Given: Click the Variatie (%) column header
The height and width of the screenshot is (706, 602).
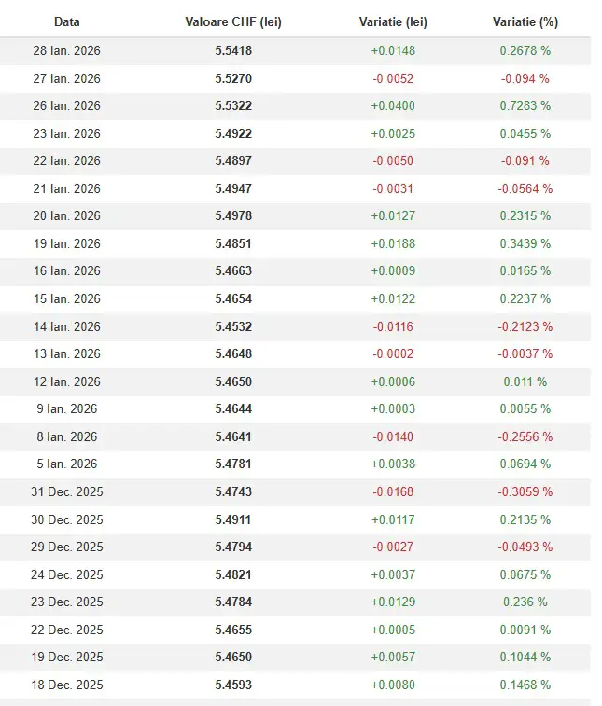Looking at the screenshot, I should tap(525, 21).
